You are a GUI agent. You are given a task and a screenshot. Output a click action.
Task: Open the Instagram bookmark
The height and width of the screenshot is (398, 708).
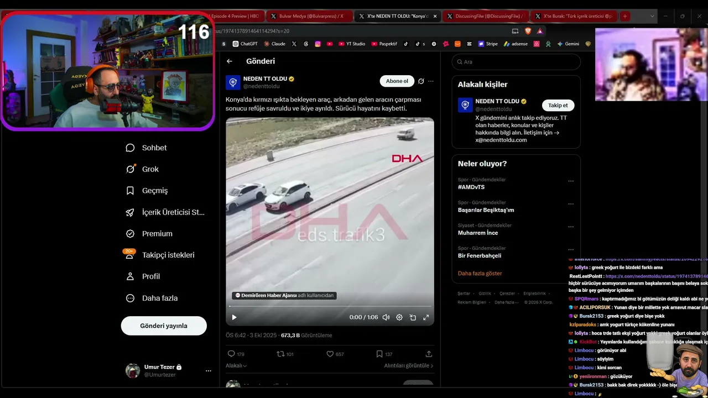(318, 44)
